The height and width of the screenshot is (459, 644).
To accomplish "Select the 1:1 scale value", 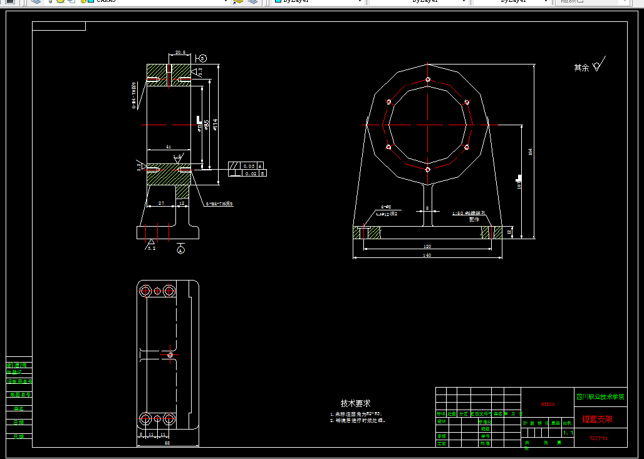I will 568,433.
